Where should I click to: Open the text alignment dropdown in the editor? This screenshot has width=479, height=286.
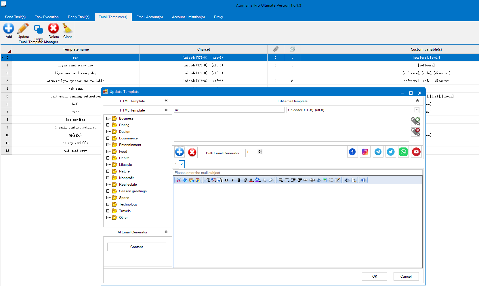(x=280, y=180)
